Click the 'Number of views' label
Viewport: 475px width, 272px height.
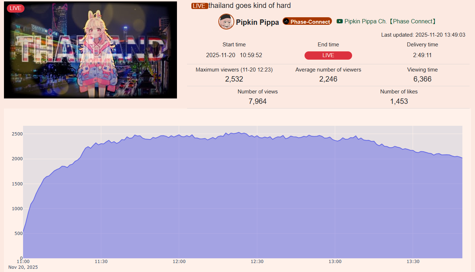[x=258, y=92]
